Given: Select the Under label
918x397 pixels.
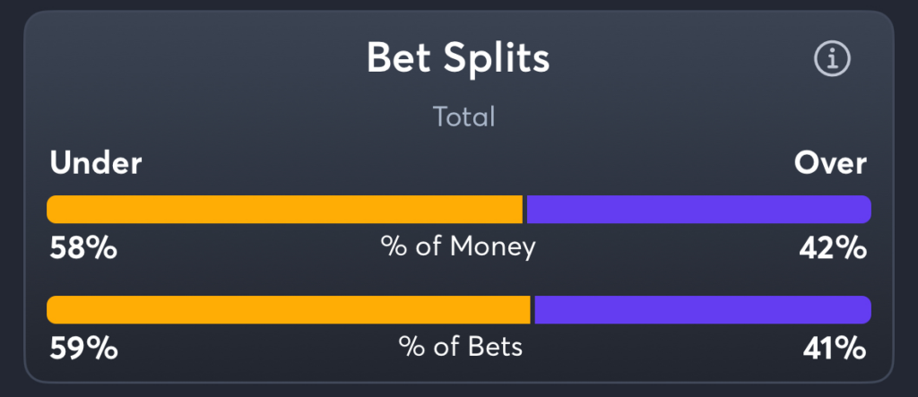Looking at the screenshot, I should [x=95, y=164].
